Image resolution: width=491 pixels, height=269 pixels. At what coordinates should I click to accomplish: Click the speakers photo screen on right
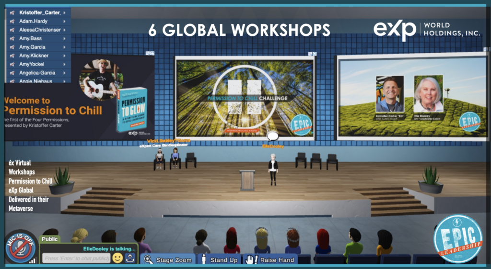(x=412, y=97)
